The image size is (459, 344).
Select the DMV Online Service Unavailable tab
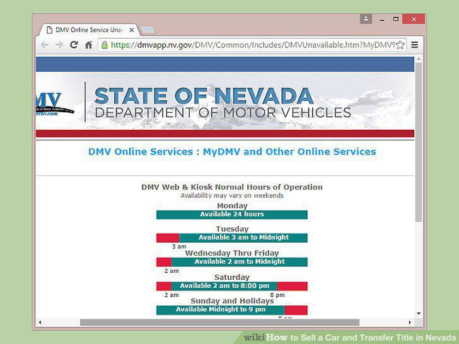pos(89,30)
